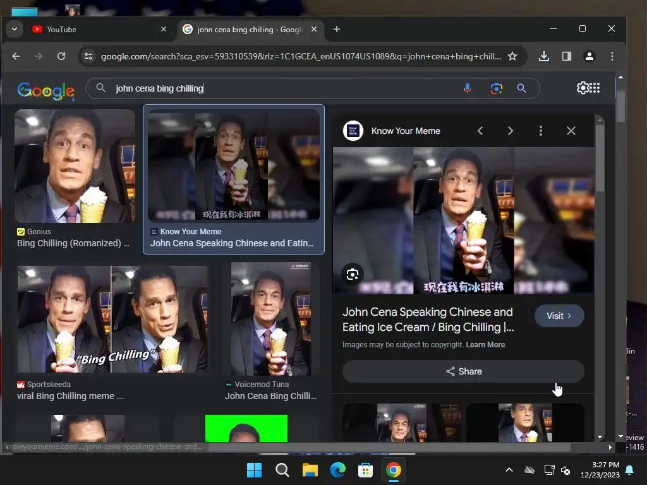Close the image preview panel
Screen dimensions: 647x485
(x=571, y=131)
